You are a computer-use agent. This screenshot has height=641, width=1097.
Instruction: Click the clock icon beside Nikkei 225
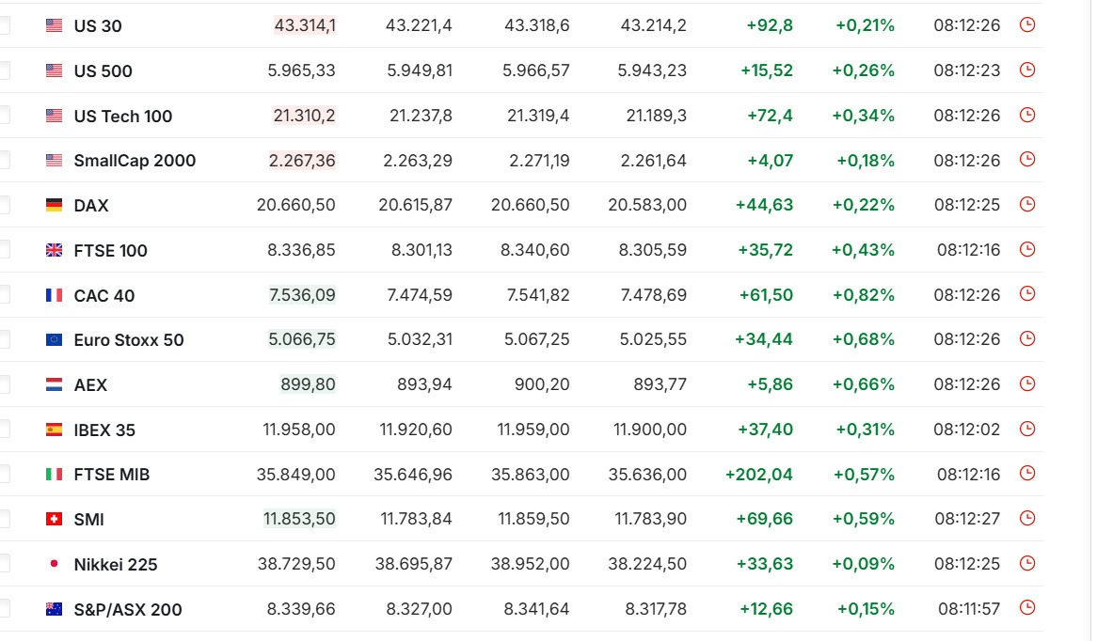coord(1027,563)
